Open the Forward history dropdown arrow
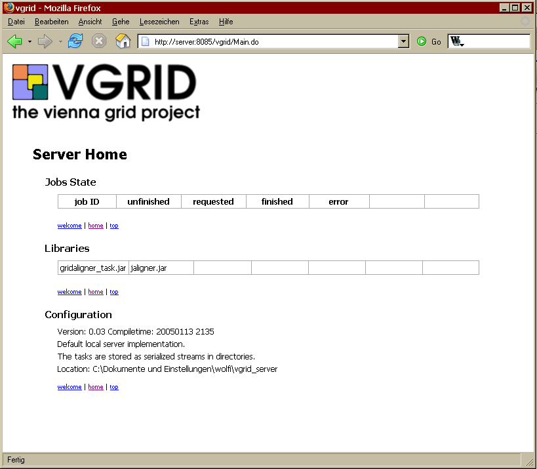Viewport: 537px width, 469px height. (x=60, y=42)
